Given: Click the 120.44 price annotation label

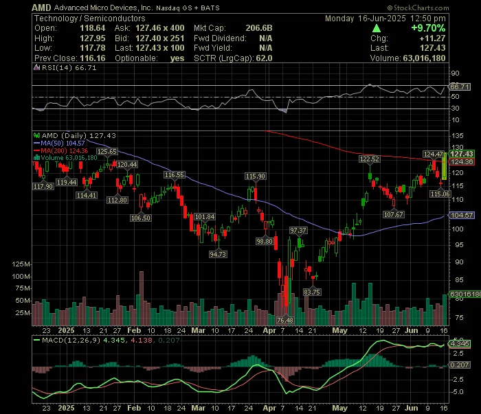Looking at the screenshot, I should click(127, 165).
